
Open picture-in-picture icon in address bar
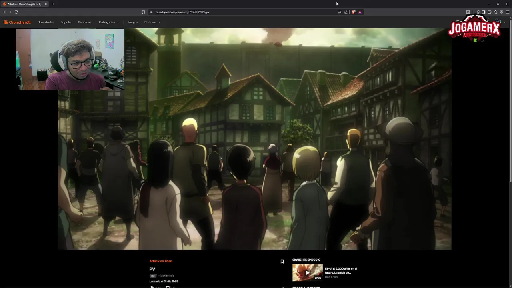tap(339, 12)
